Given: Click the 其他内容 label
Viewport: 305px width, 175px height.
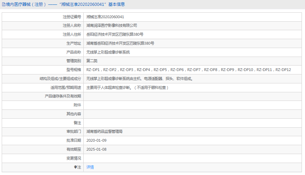Looking at the screenshot, I should [73, 114].
